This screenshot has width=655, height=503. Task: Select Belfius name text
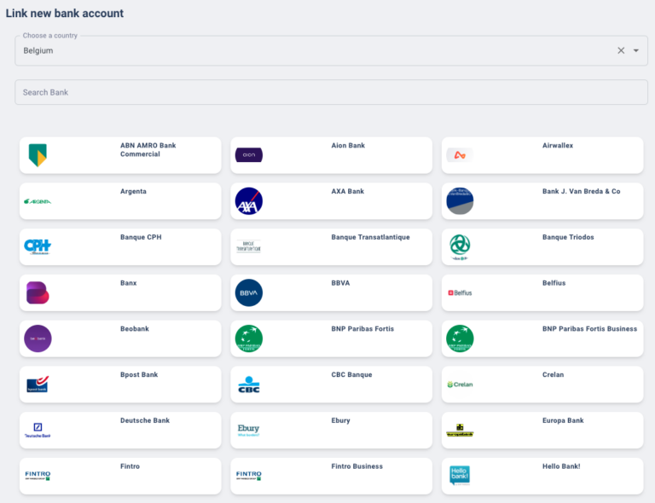[x=554, y=283]
